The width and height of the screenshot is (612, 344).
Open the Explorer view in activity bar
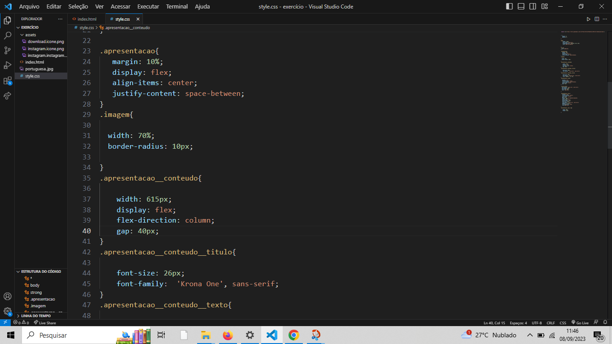[x=7, y=20]
